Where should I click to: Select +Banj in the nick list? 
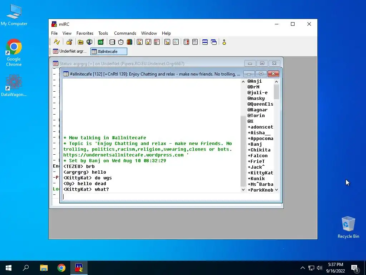[254, 144]
